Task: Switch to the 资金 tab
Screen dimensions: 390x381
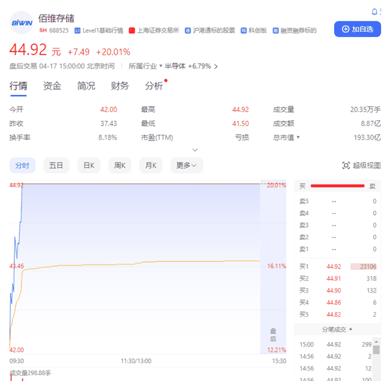Action: point(52,86)
